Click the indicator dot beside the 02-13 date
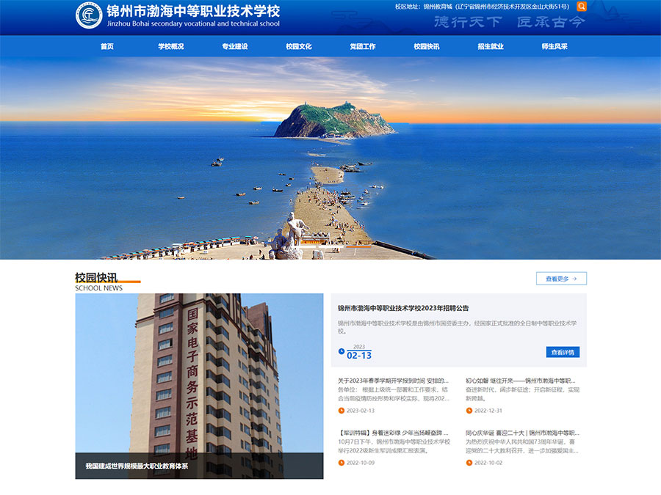This screenshot has width=661, height=495. point(342,351)
